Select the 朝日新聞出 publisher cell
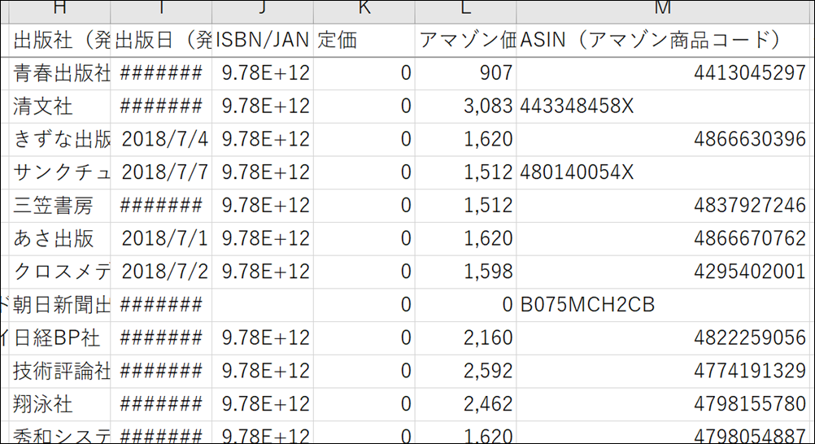This screenshot has width=815, height=444. point(59,305)
